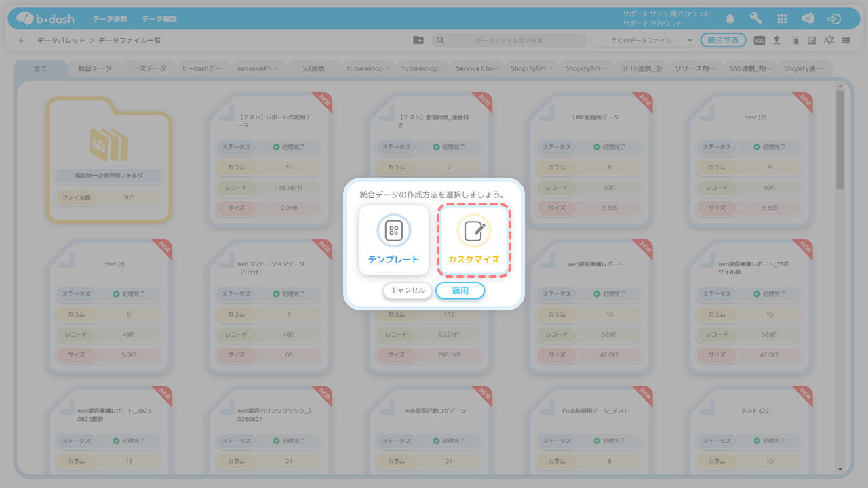Open the LINE配信用データ file card
The width and height of the screenshot is (868, 488).
pyautogui.click(x=590, y=159)
